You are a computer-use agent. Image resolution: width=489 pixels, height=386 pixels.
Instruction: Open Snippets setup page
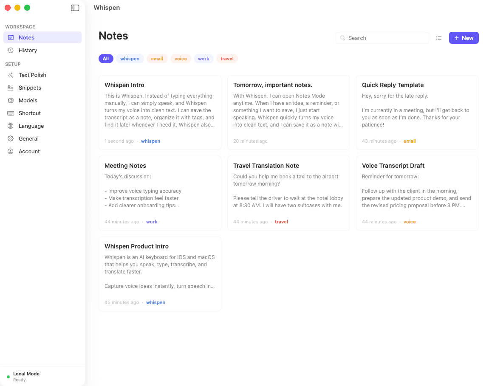(42, 87)
